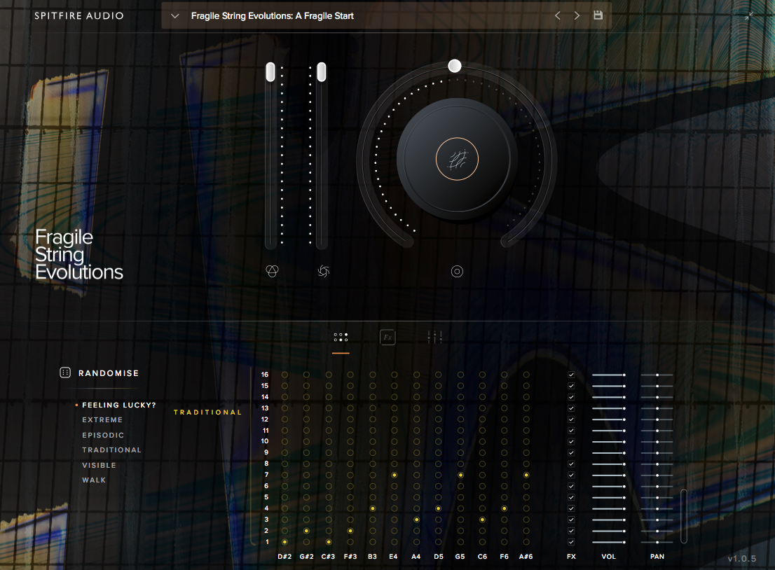Click the scribble icon in the knob center

tap(457, 159)
